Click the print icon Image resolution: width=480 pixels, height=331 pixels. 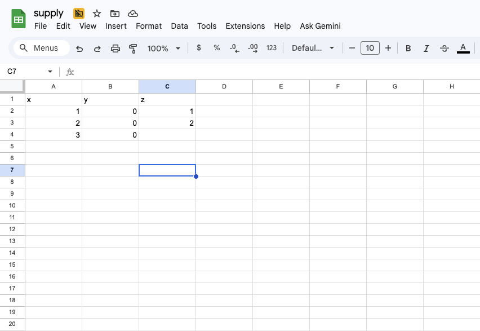115,48
